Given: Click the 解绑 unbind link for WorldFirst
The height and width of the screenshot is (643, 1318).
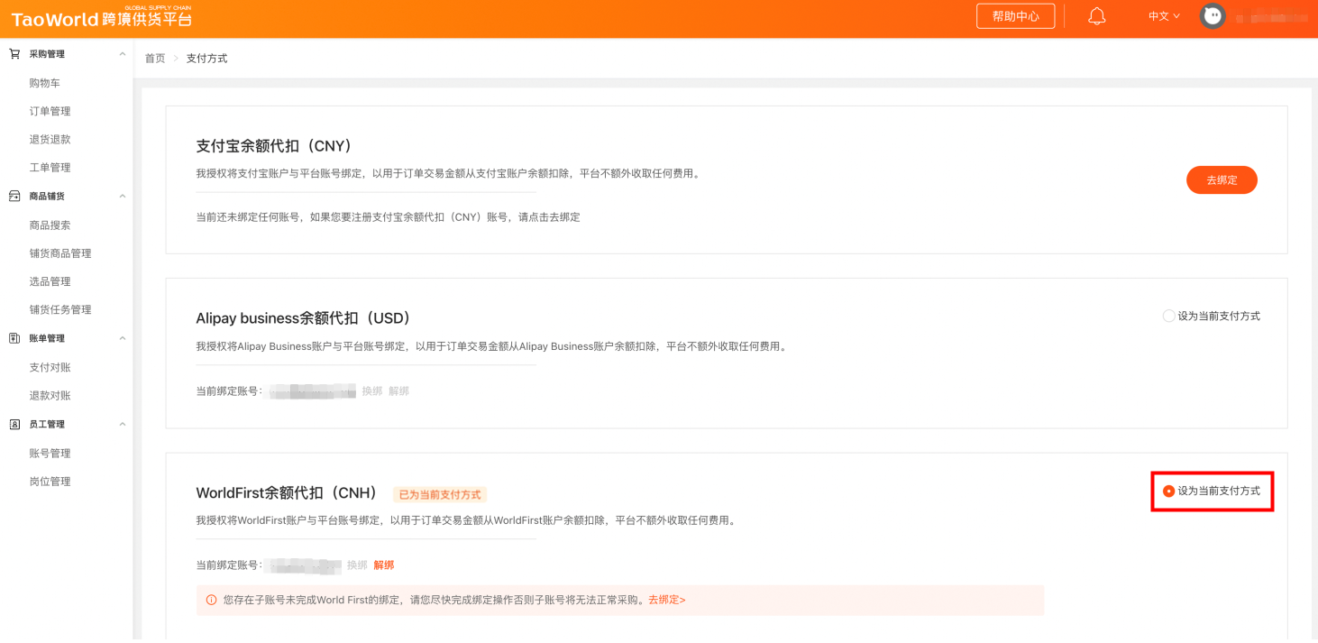Looking at the screenshot, I should coord(383,565).
